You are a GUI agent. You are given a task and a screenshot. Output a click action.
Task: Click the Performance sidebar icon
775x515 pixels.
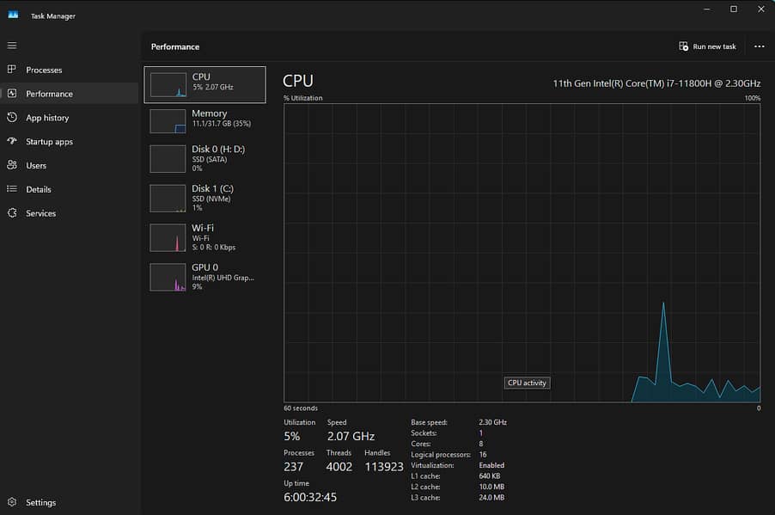[12, 94]
